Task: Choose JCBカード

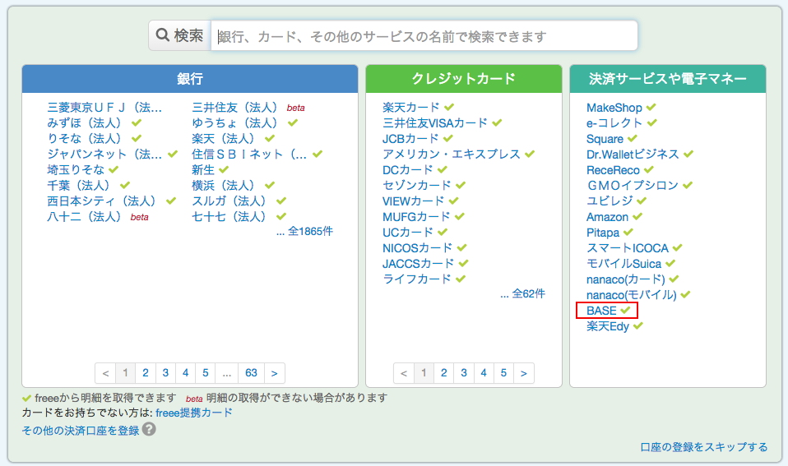Action: click(x=410, y=139)
